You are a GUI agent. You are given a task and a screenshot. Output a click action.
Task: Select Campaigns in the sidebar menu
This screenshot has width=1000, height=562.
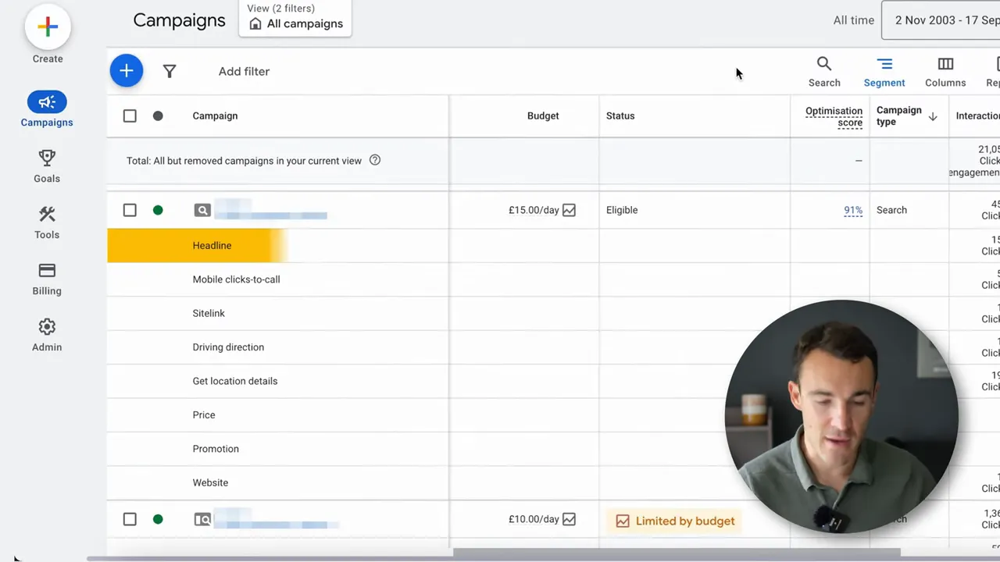pos(46,109)
